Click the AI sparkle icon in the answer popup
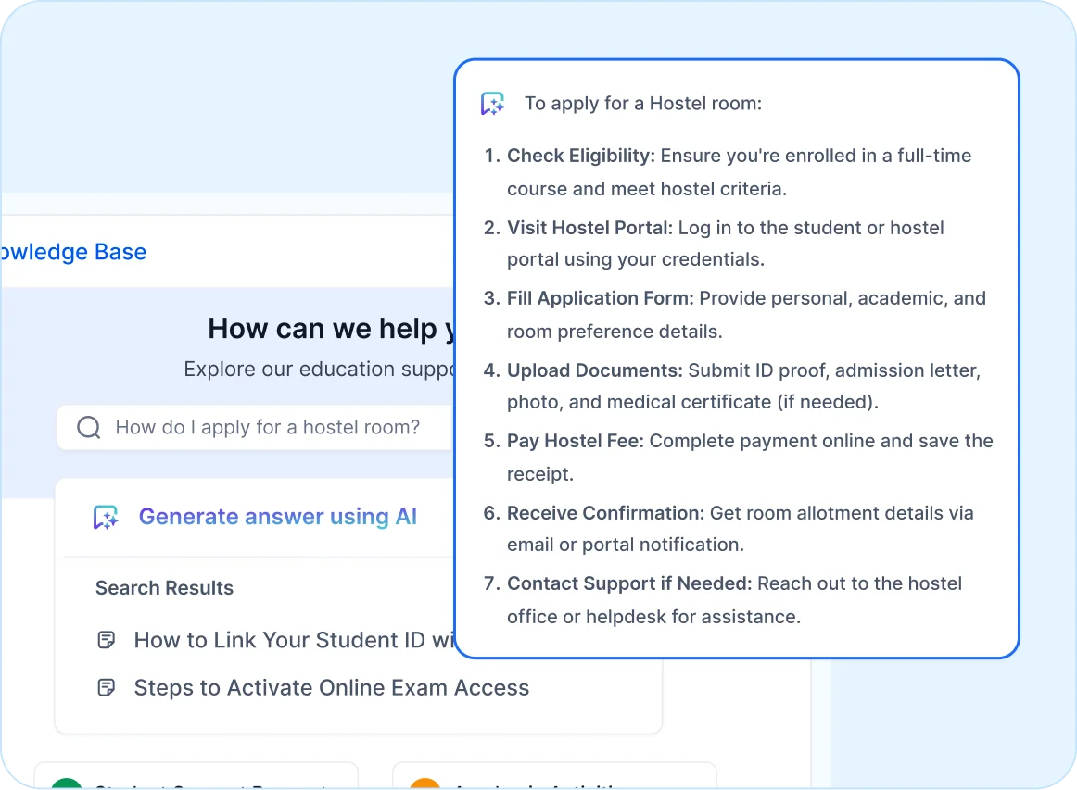1077x790 pixels. (x=492, y=103)
